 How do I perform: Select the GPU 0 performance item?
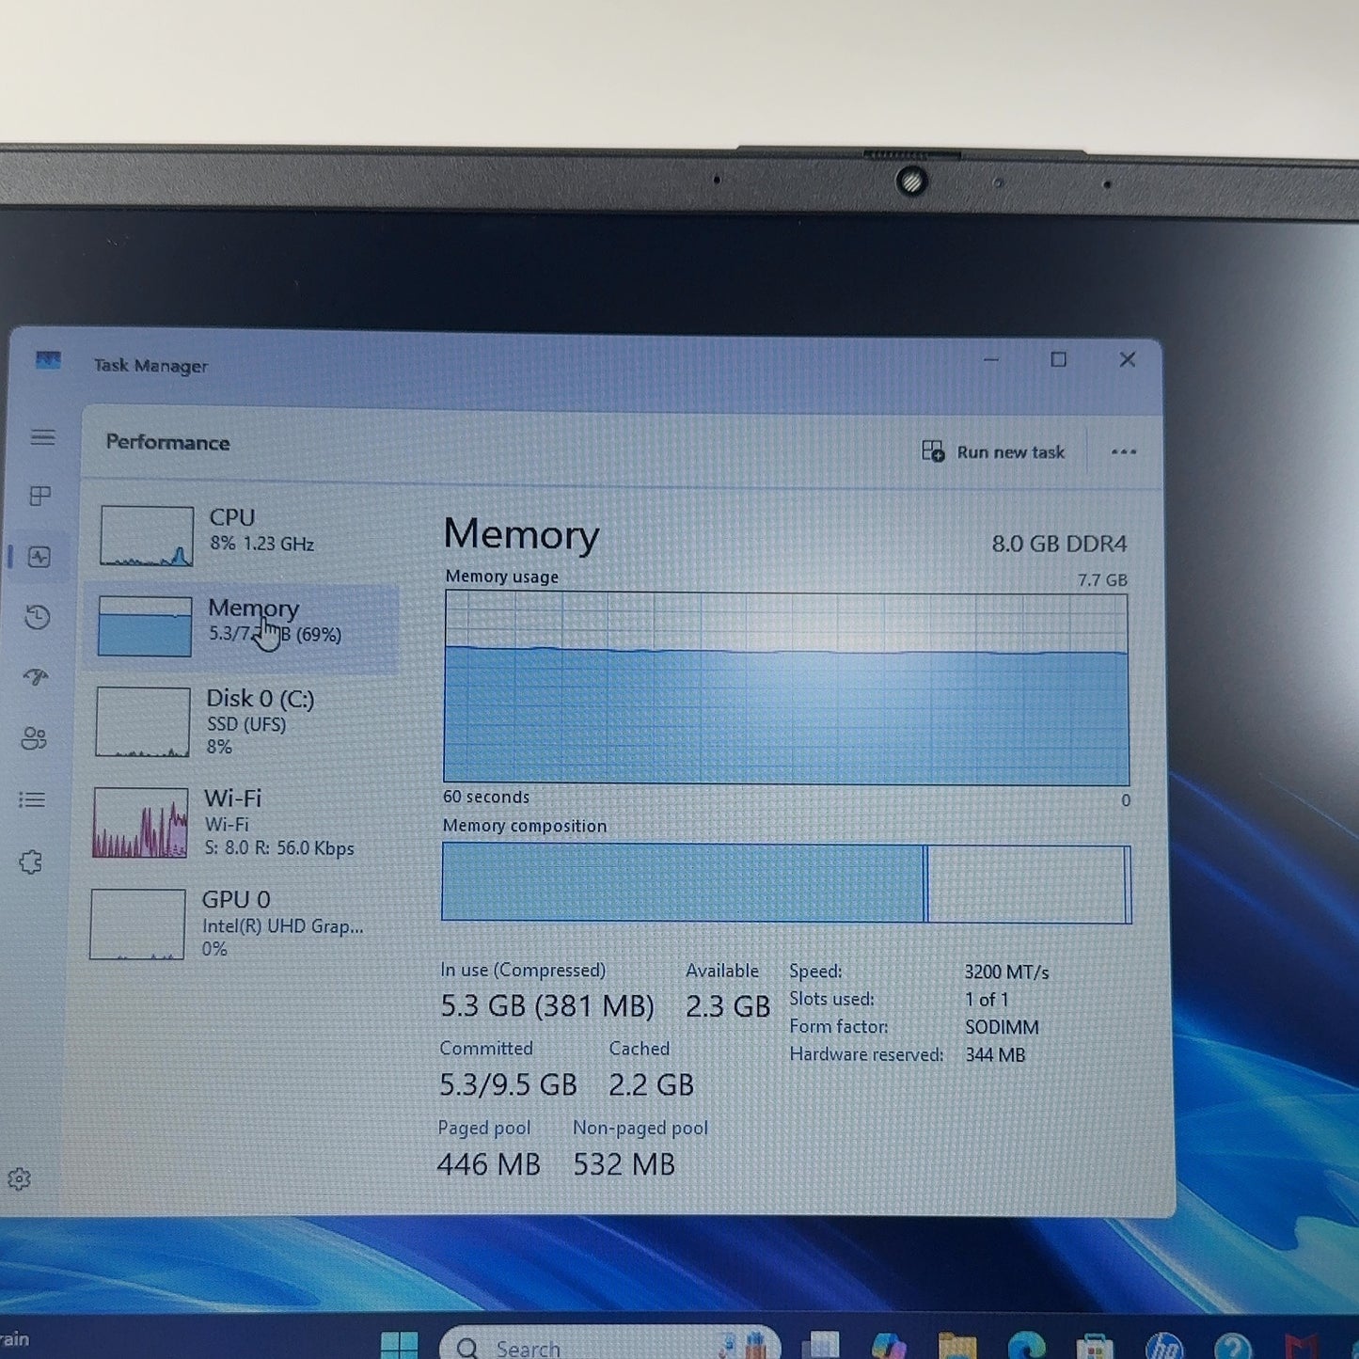[239, 924]
